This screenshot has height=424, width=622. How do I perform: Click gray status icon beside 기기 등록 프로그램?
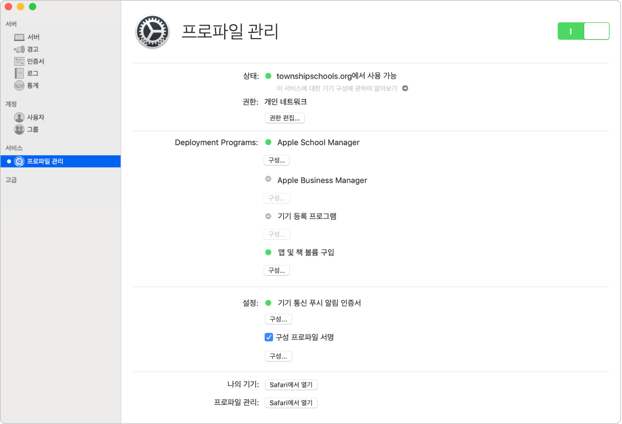[268, 216]
